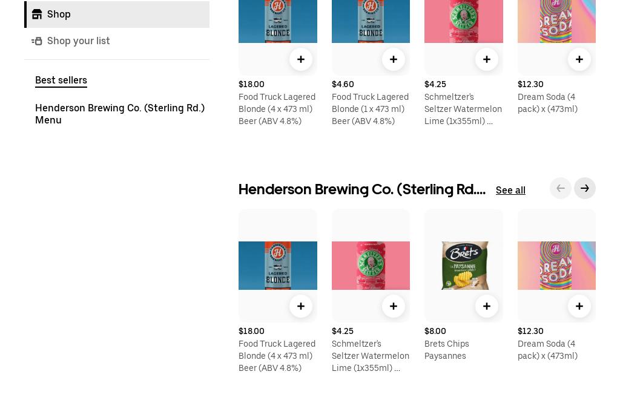Open the Brets Chips product photo
Screen dimensions: 620x406
point(464,266)
